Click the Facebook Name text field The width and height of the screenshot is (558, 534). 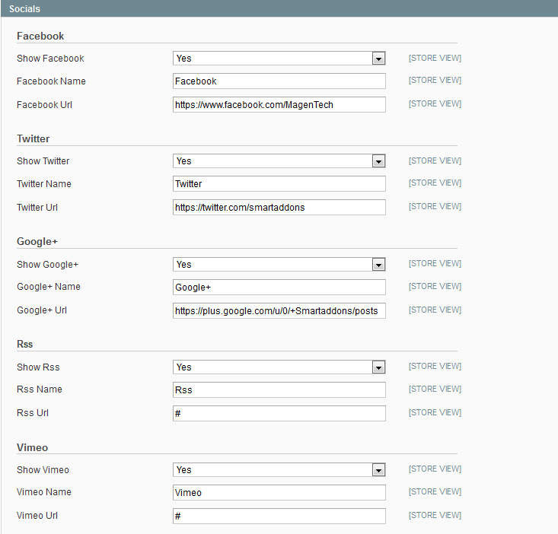[279, 81]
